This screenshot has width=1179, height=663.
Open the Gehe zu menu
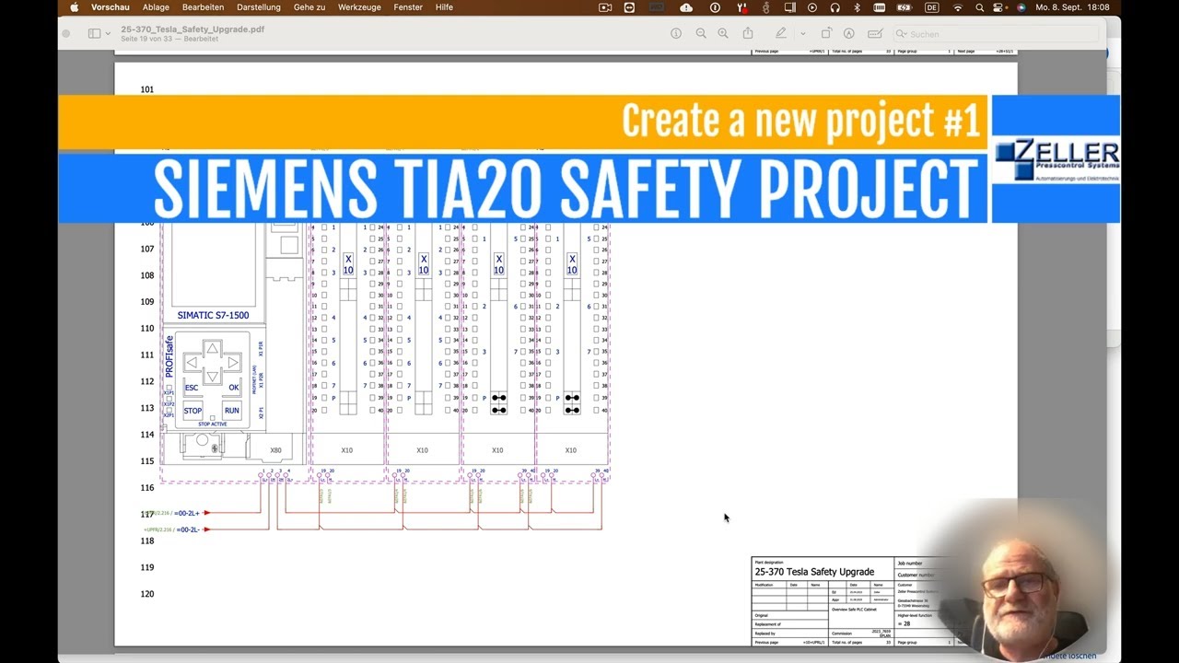pos(309,7)
